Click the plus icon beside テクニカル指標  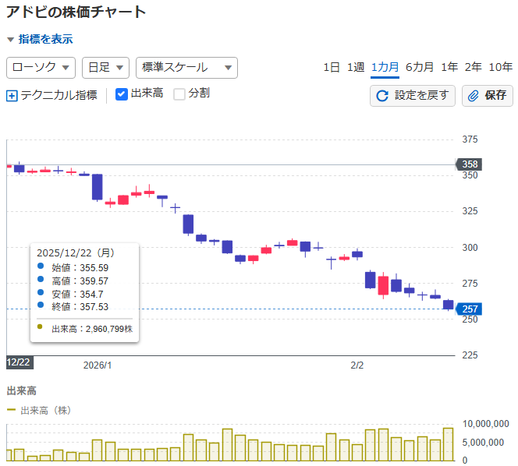[x=12, y=96]
